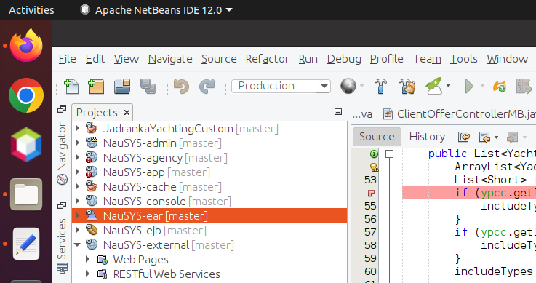The width and height of the screenshot is (536, 283).
Task: Expand the NauSYS-console project node
Action: (x=78, y=201)
